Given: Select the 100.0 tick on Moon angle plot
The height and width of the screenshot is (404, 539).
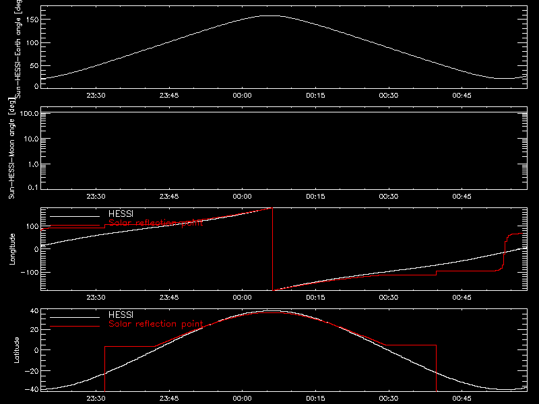Looking at the screenshot, I should coord(29,113).
